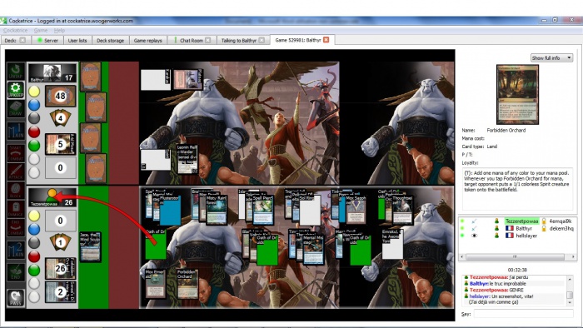This screenshot has width=583, height=328.
Task: Click the chat log scroll-down arrow
Action: (x=570, y=303)
